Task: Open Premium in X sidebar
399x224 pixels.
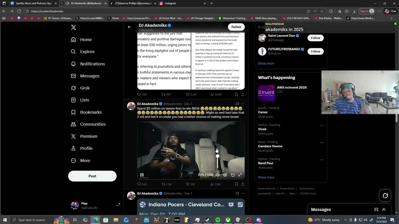Action: (x=84, y=136)
